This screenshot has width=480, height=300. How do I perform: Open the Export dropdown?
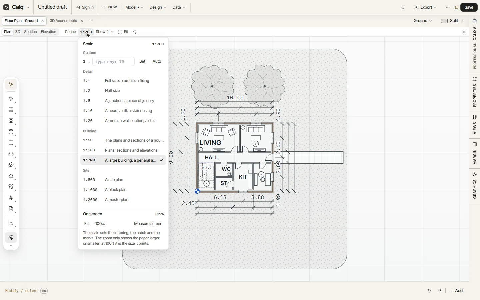(x=426, y=7)
